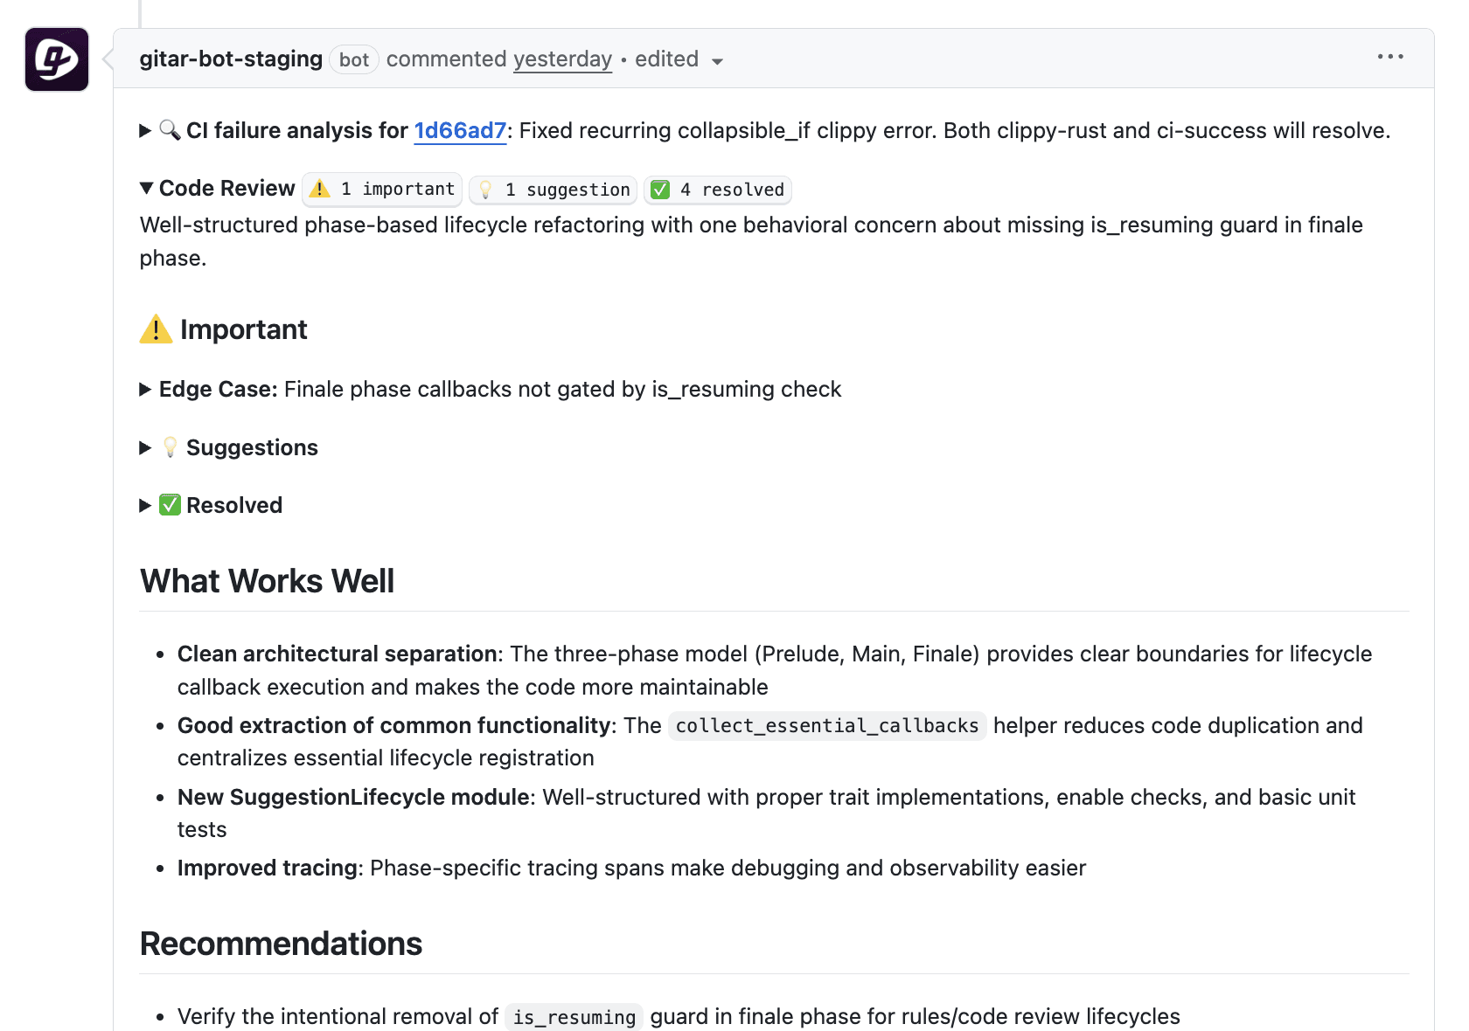Click the warning triangle in the 1 important badge
Viewport: 1469px width, 1031px height.
[320, 189]
